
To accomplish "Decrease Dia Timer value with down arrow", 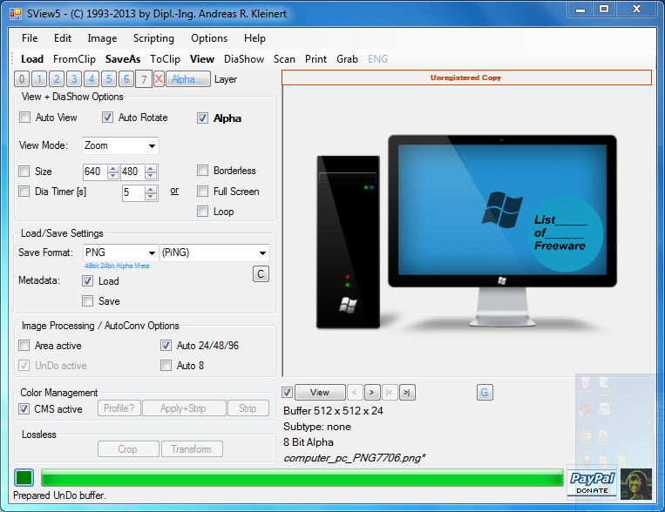I will pos(151,197).
